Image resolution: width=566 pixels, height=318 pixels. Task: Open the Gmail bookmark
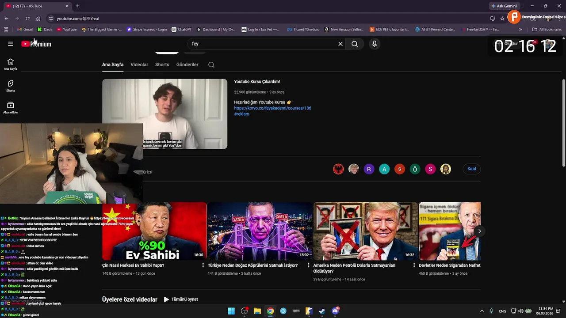pyautogui.click(x=25, y=30)
